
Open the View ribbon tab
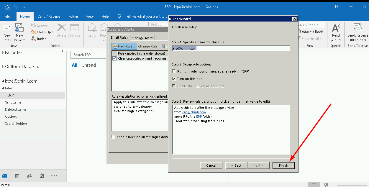coord(90,17)
